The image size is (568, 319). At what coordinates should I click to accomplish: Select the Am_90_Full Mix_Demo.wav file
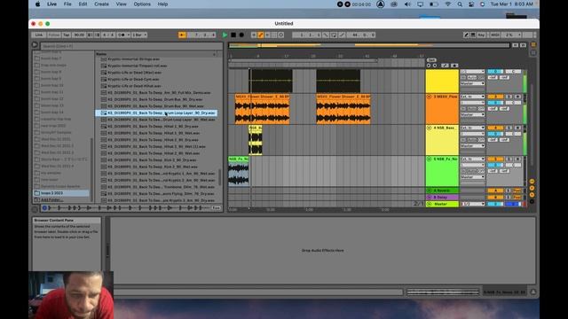point(156,92)
